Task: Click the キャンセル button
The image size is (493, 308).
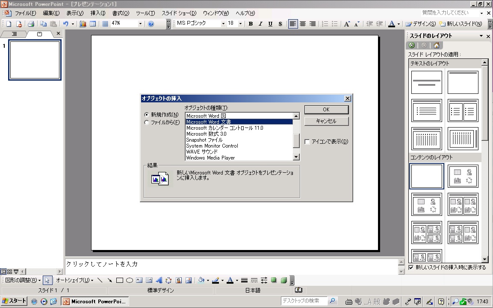Action: (x=326, y=121)
